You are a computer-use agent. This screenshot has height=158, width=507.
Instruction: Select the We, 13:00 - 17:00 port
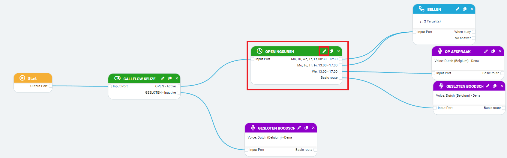pyautogui.click(x=340, y=72)
